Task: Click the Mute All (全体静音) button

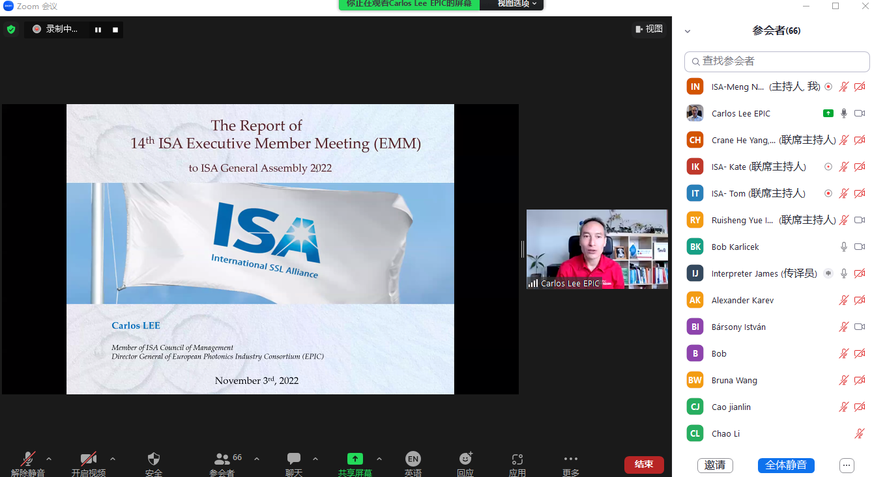Action: (x=786, y=465)
